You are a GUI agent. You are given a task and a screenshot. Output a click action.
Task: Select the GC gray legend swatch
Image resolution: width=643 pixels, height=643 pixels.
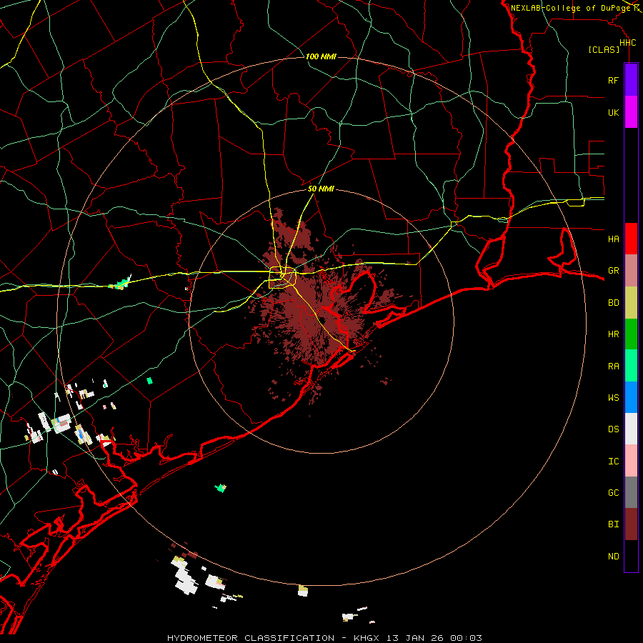tap(631, 492)
